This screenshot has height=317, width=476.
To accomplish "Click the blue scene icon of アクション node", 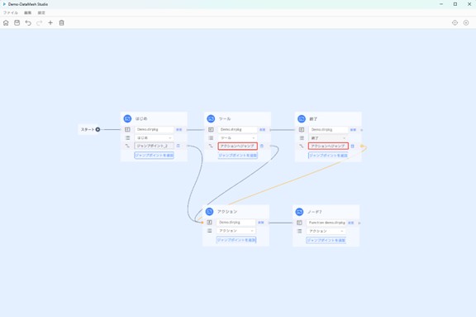I will click(x=209, y=212).
